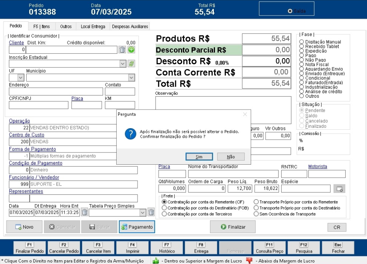The width and height of the screenshot is (367, 264).
Task: Click F4 Imprimir shortcut button
Action: (133, 248)
